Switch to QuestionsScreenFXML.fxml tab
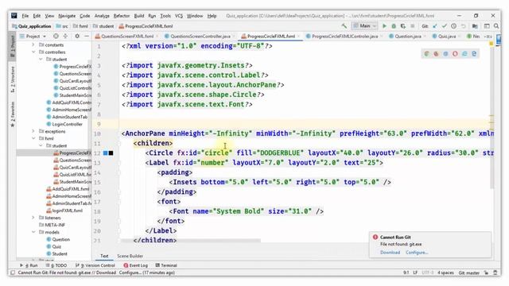The height and width of the screenshot is (286, 509). click(x=127, y=37)
